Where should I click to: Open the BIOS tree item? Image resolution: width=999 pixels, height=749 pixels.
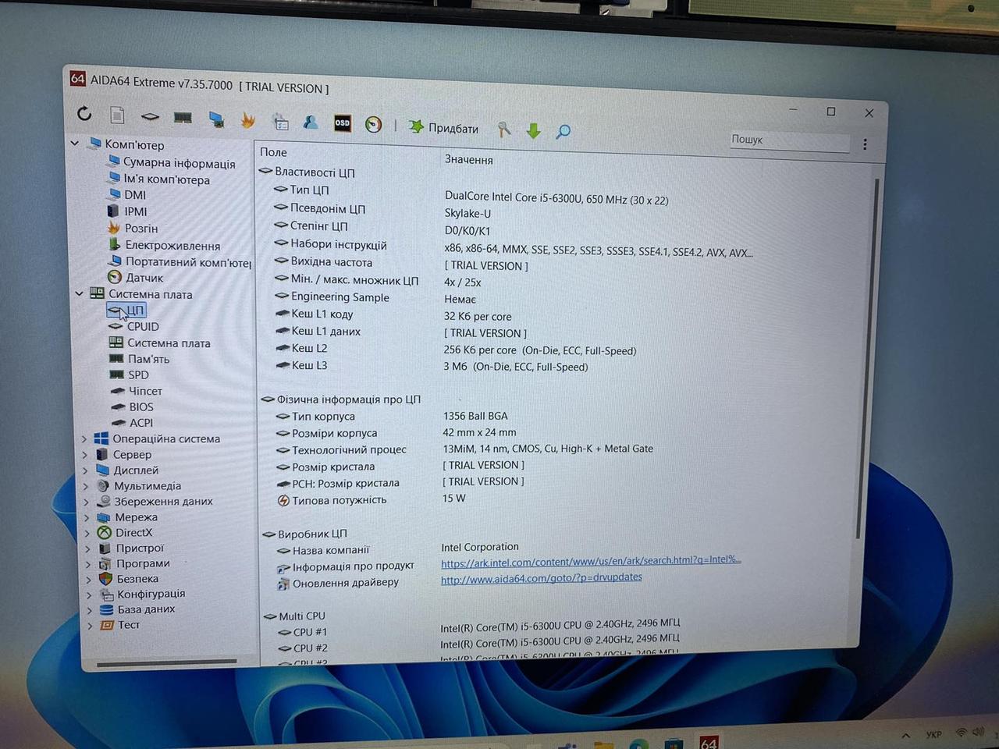[x=141, y=406]
